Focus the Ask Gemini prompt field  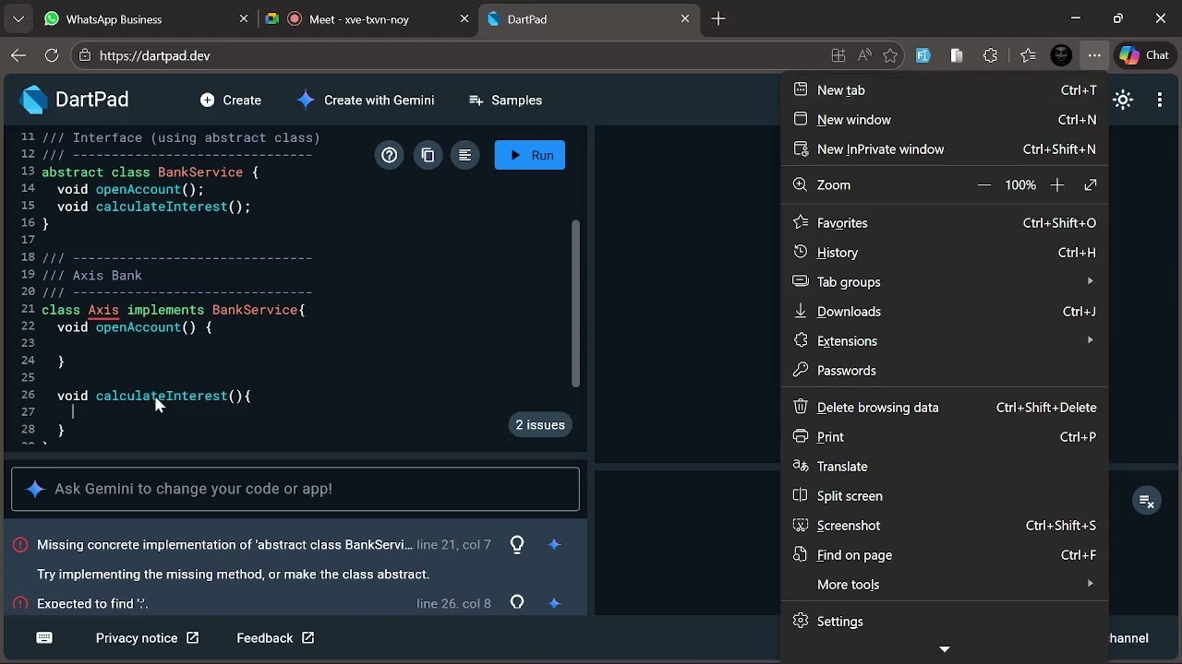coord(295,489)
